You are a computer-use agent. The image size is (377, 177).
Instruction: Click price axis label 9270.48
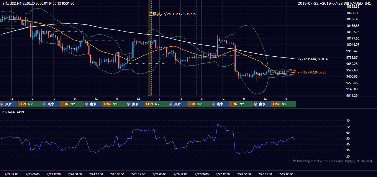click(x=352, y=83)
